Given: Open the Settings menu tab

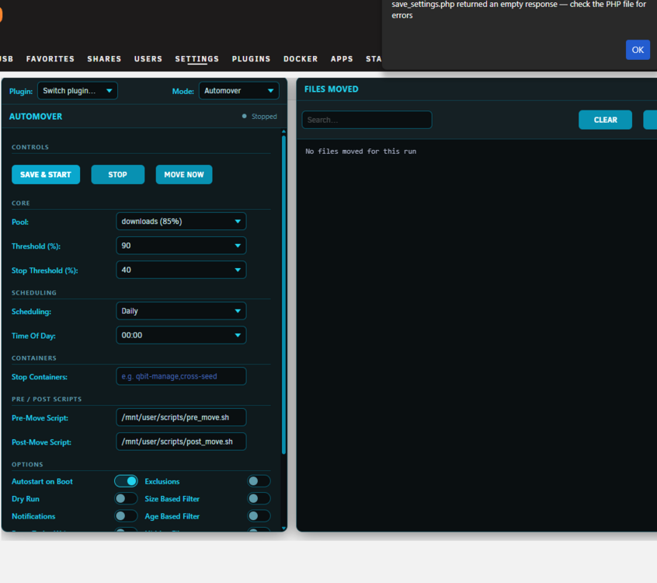Looking at the screenshot, I should coord(197,59).
